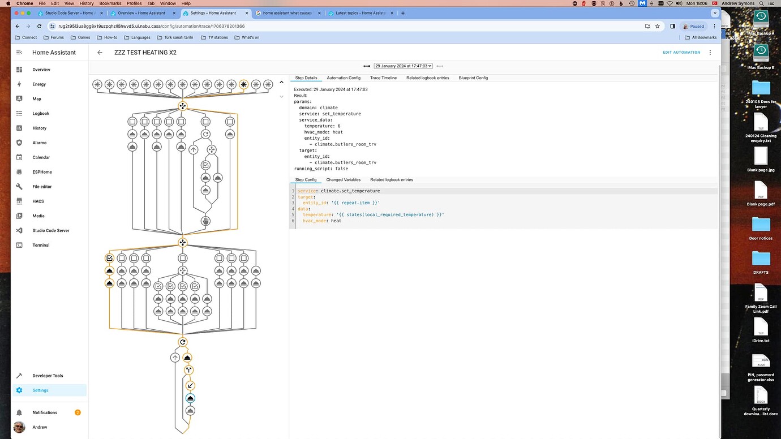Open the Notifications panel
This screenshot has height=439, width=781.
[x=45, y=412]
